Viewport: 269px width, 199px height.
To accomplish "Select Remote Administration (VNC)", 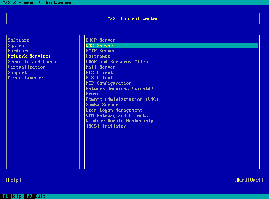I will click(x=122, y=99).
